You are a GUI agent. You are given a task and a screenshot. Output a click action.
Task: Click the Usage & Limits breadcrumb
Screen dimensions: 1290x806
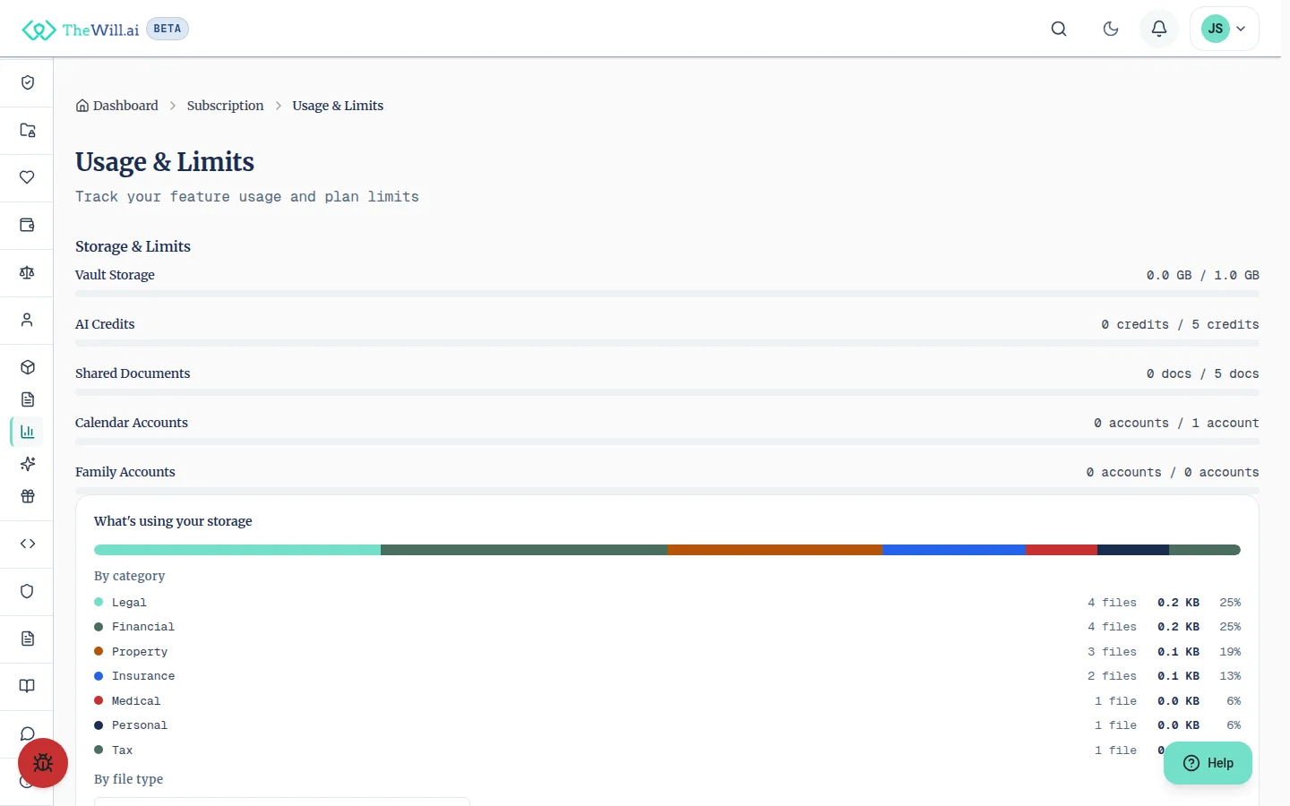point(338,106)
